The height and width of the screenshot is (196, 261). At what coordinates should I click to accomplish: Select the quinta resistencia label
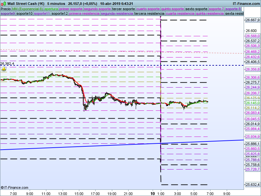pos(210,13)
